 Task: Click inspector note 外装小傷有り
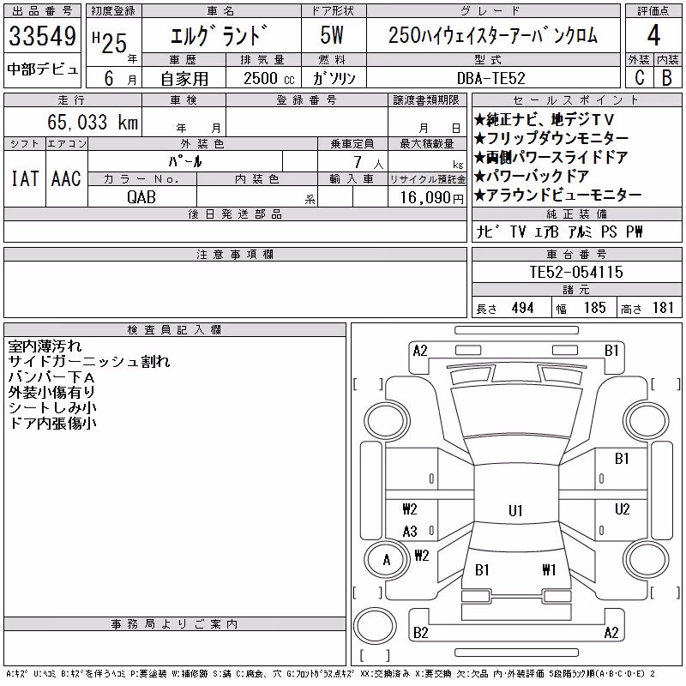coord(51,392)
